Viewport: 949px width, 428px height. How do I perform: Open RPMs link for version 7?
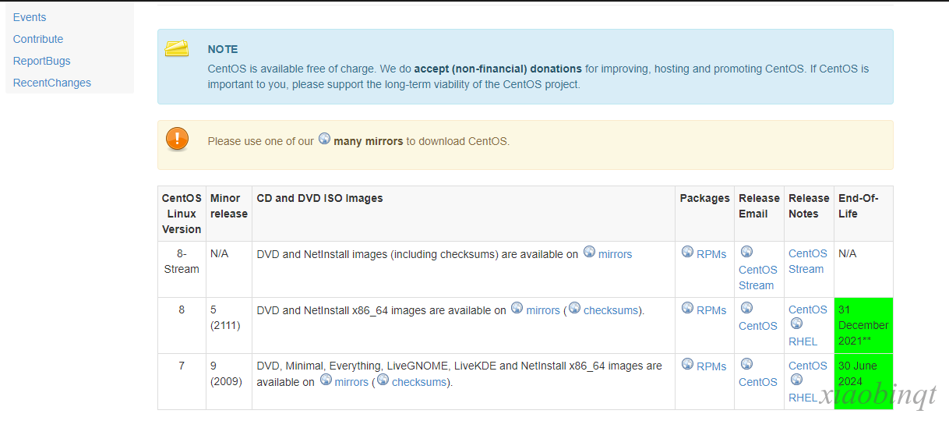point(711,366)
